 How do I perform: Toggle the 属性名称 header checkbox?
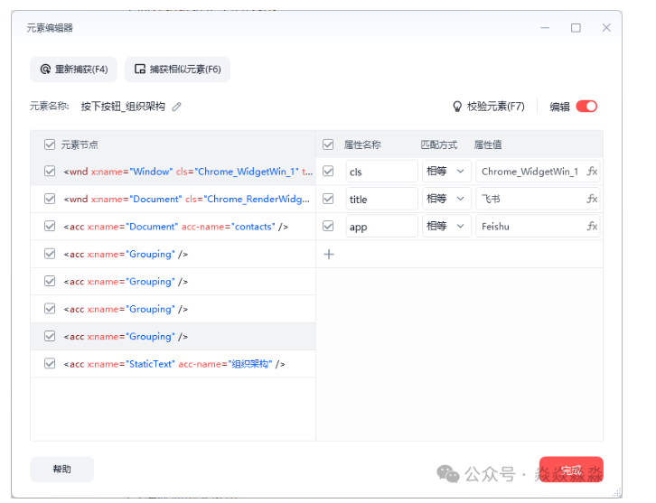pyautogui.click(x=328, y=144)
